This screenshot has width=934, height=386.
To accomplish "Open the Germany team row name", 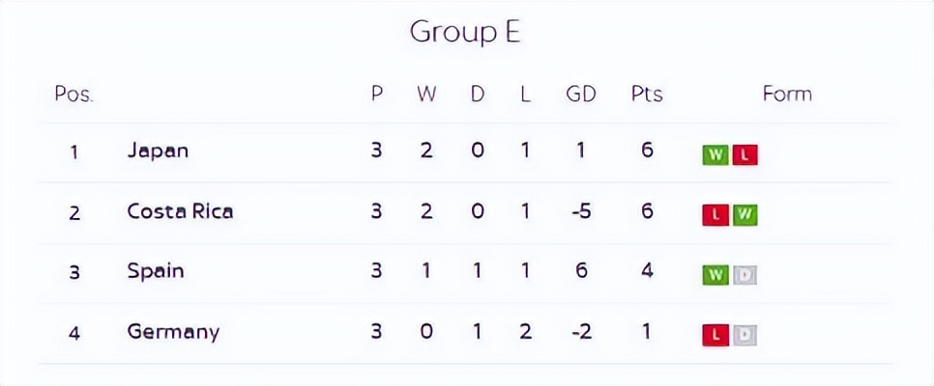I will 173,332.
